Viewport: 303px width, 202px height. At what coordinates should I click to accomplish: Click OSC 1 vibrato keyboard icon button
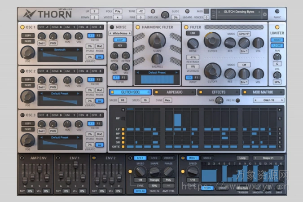(x=100, y=57)
